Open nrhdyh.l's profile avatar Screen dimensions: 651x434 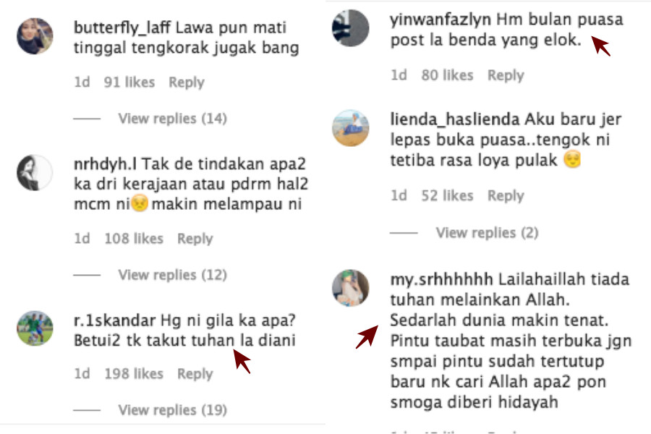(35, 173)
